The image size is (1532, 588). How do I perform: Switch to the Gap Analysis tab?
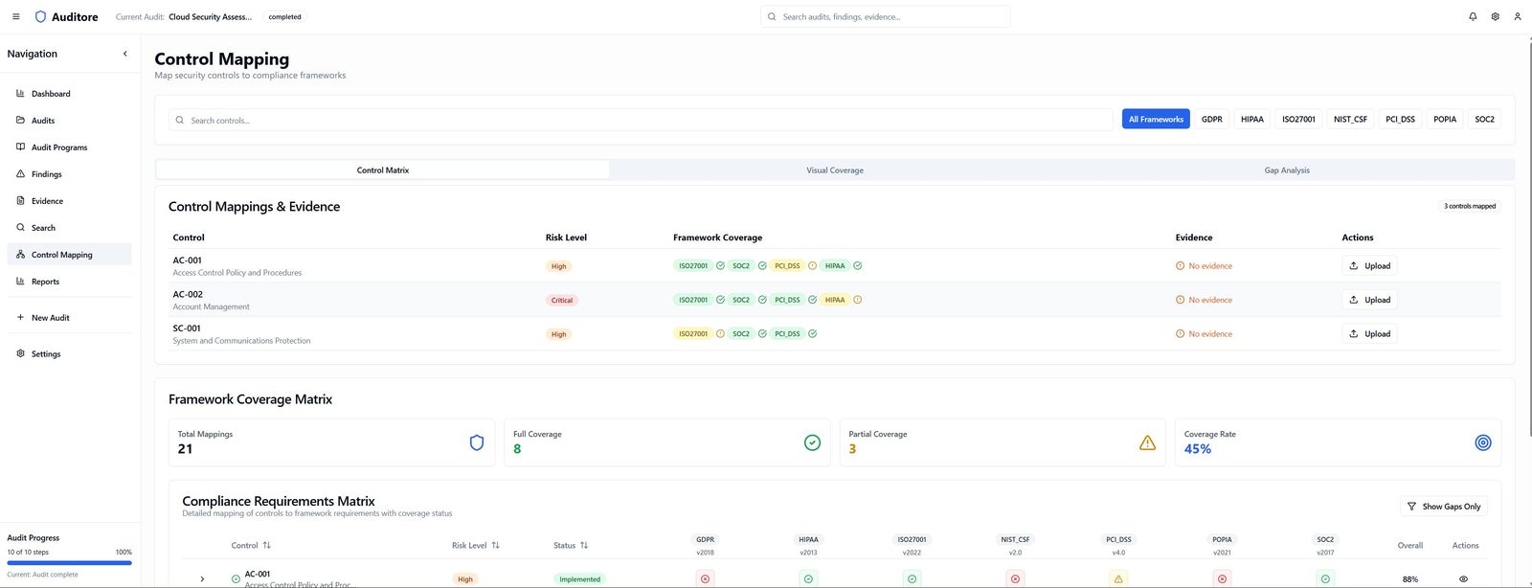tap(1287, 170)
